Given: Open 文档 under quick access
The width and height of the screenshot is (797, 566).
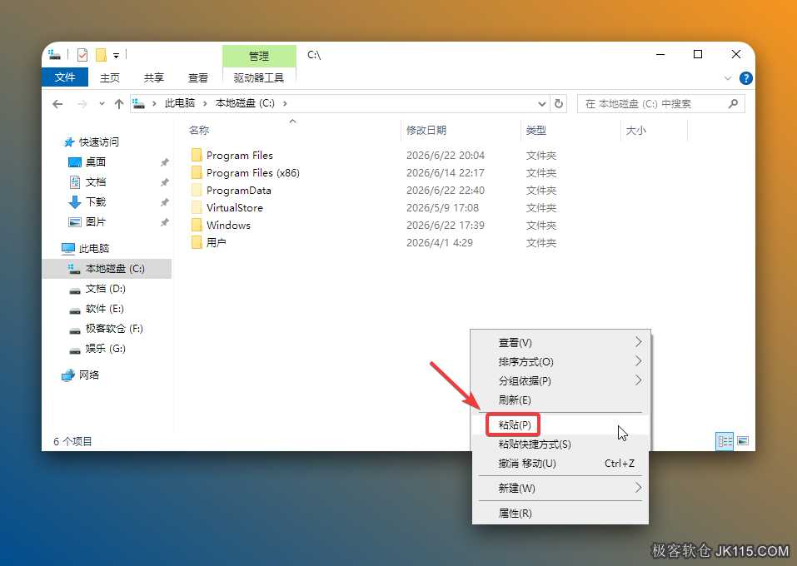Looking at the screenshot, I should 96,182.
